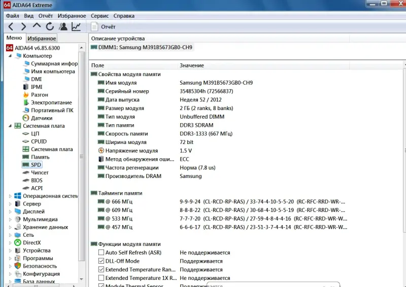The image size is (406, 287).
Task: Open Системная плата child item under motherboard
Action: coord(48,149)
